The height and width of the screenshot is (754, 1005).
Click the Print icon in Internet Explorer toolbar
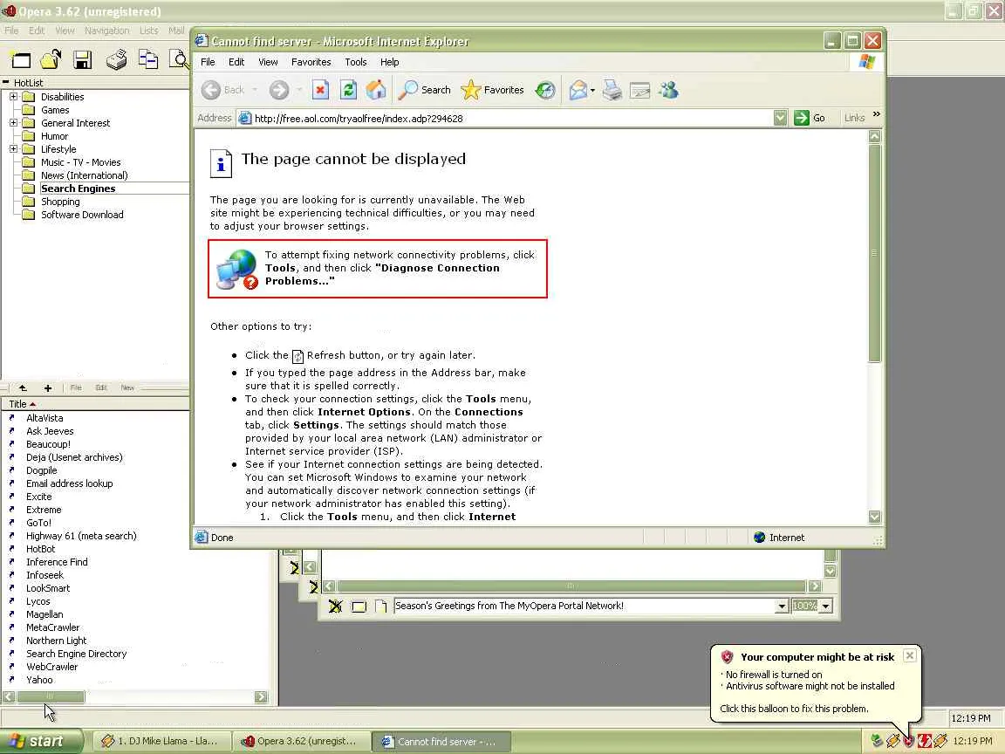612,91
